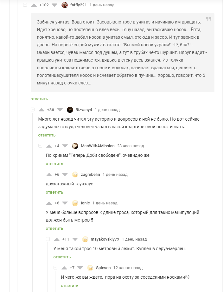Reply to fatfly221's comment via ответить

click(39, 99)
